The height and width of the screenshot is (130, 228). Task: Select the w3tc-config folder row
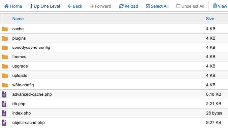tap(114, 85)
